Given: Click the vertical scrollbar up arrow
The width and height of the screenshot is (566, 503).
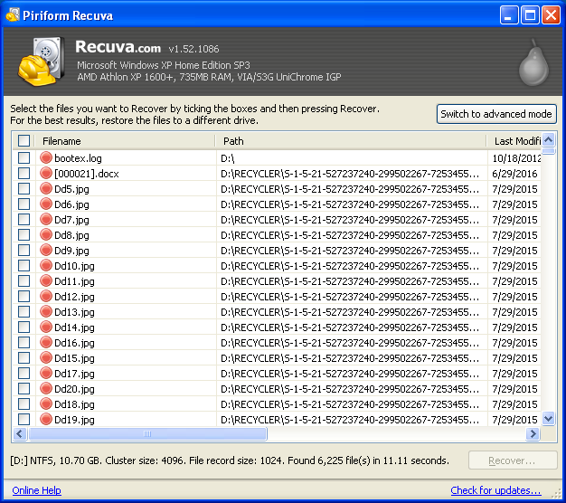Looking at the screenshot, I should click(549, 139).
